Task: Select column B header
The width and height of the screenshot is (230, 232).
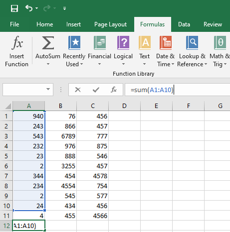Action: pyautogui.click(x=60, y=106)
